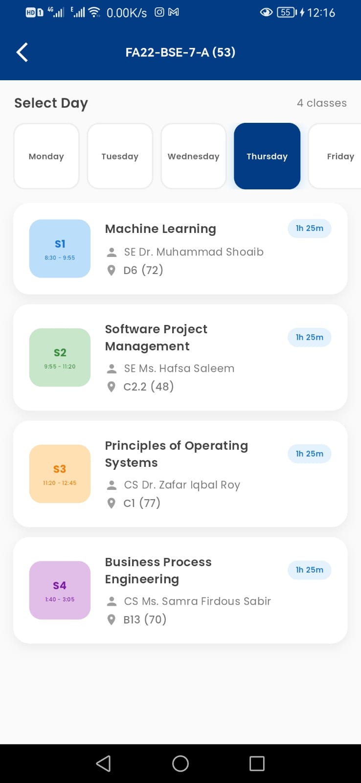Select Wednesday from the day selector
The height and width of the screenshot is (783, 361).
coord(193,156)
